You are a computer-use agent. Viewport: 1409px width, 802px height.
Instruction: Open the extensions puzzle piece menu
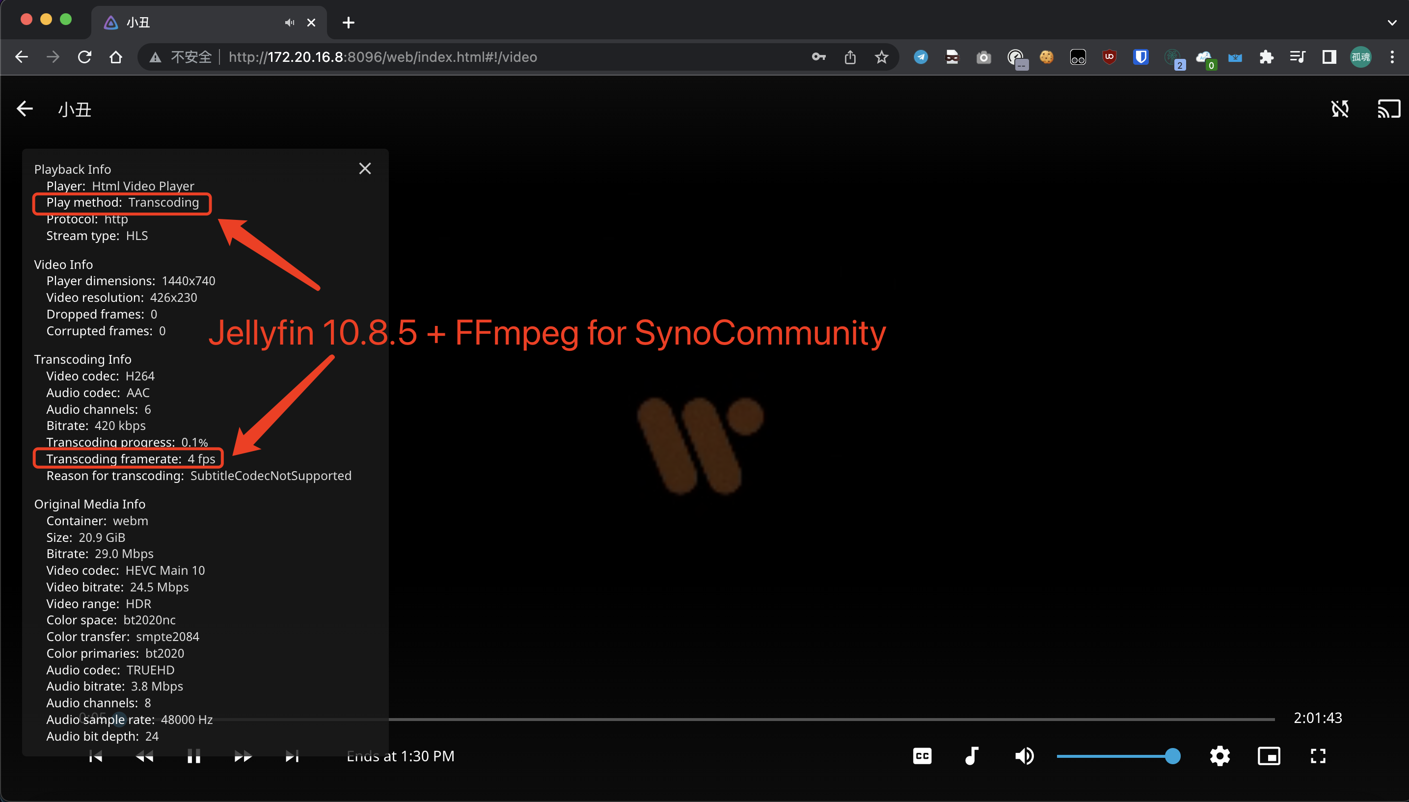[1266, 57]
